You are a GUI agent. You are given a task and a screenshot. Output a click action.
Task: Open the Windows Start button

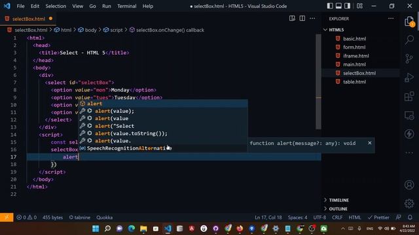point(96,228)
